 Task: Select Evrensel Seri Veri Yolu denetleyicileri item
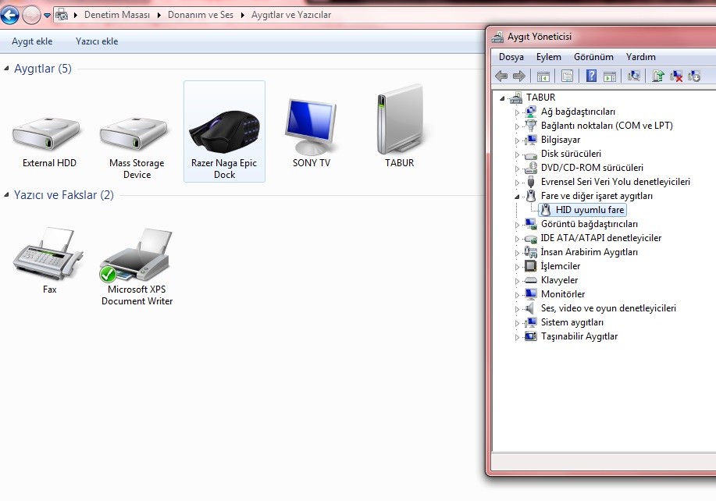click(x=615, y=182)
